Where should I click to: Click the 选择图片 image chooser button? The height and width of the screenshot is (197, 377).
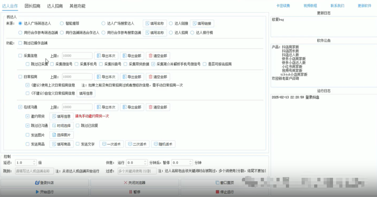pos(61,135)
